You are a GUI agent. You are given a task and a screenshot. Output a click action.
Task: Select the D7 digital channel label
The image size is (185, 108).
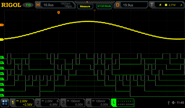[x=2, y=57]
